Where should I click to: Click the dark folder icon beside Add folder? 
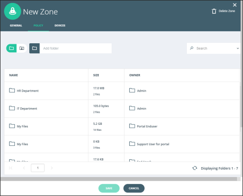coord(34,48)
